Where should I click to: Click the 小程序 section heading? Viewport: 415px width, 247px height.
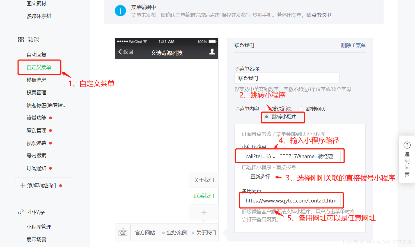click(36, 212)
